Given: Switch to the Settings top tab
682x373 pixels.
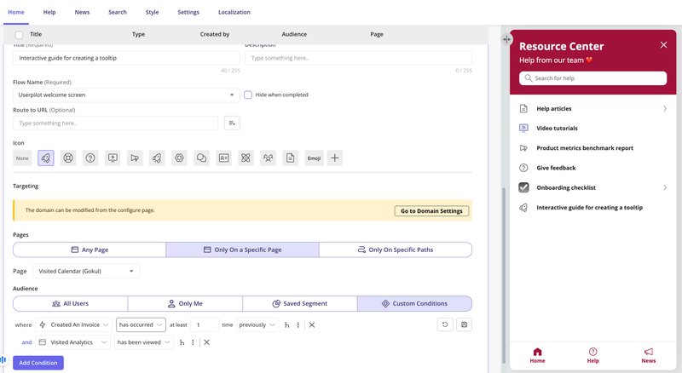Looking at the screenshot, I should pyautogui.click(x=188, y=12).
